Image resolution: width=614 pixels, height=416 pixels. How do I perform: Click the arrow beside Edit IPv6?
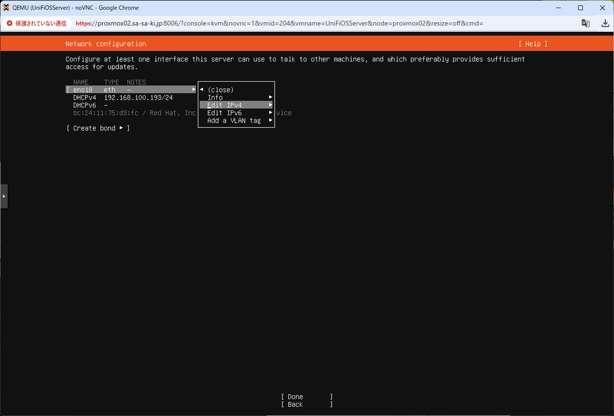[x=270, y=112]
